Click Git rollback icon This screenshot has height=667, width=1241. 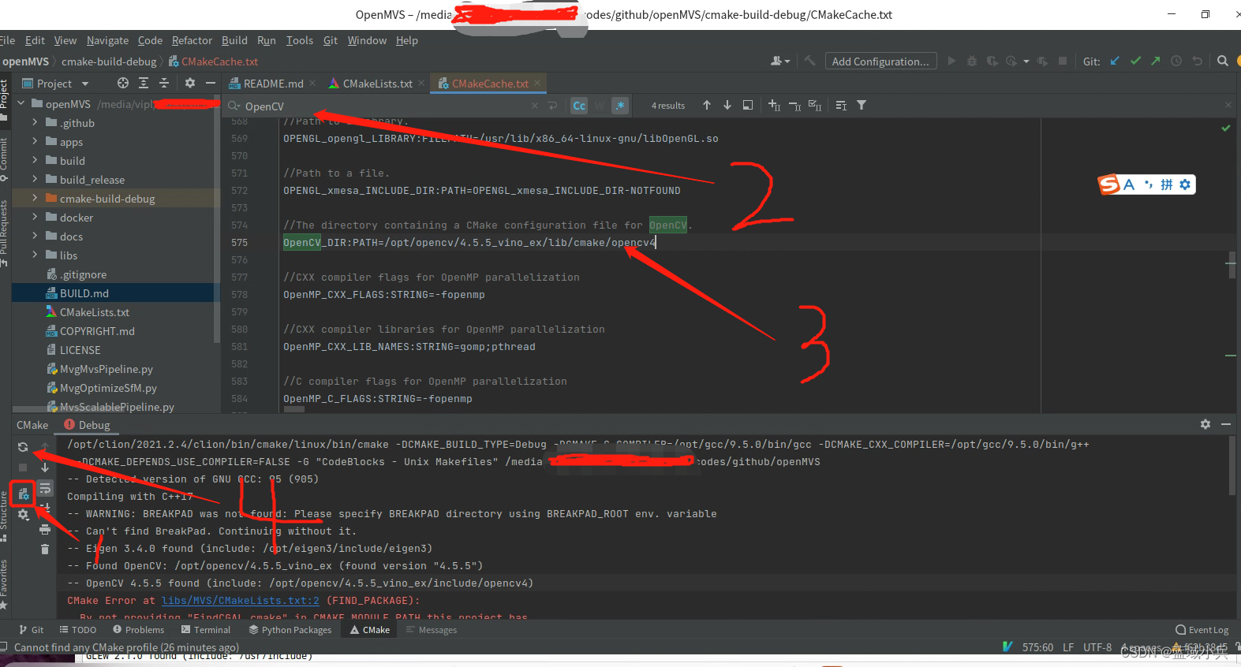[1197, 61]
